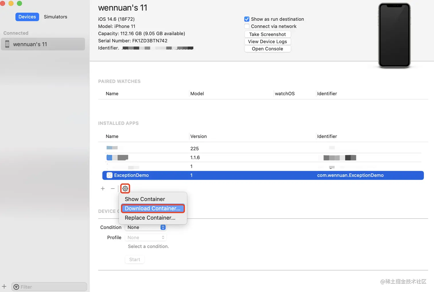
Task: Click Installed Apps Identifier column header
Action: coord(327,136)
